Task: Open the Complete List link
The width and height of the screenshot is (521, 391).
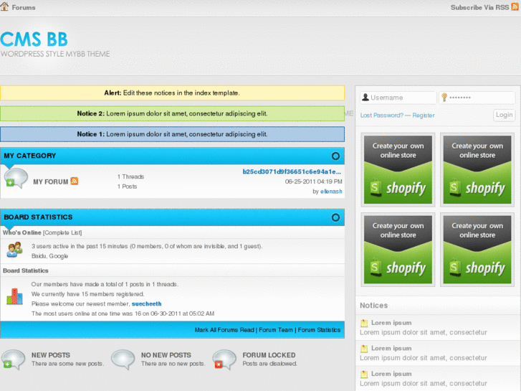Action: point(62,232)
